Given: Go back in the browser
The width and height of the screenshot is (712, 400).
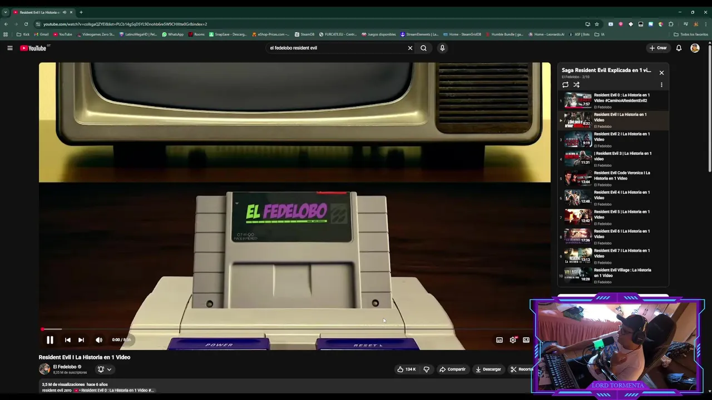Looking at the screenshot, I should pos(6,24).
